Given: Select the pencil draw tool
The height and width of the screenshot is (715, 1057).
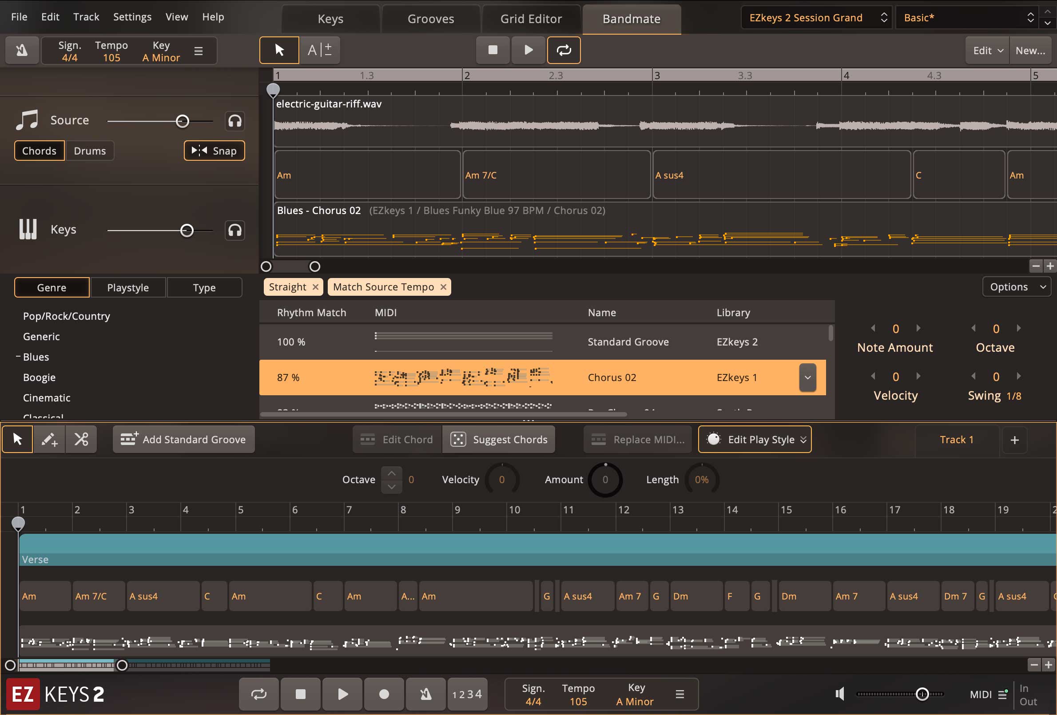Looking at the screenshot, I should (x=49, y=439).
